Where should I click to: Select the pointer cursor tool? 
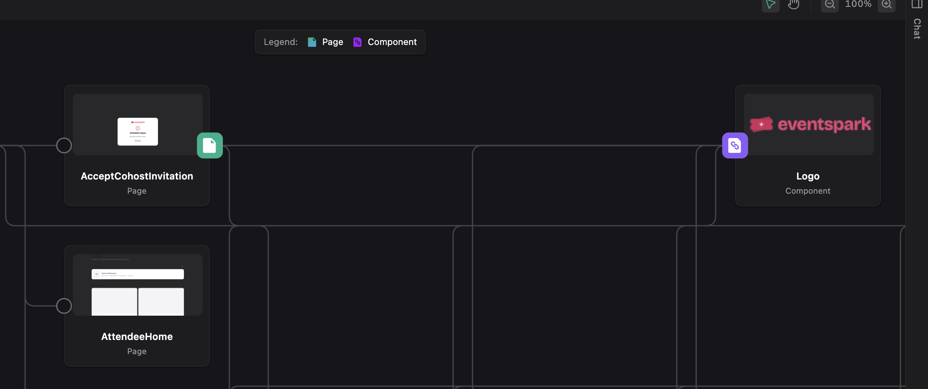coord(770,4)
